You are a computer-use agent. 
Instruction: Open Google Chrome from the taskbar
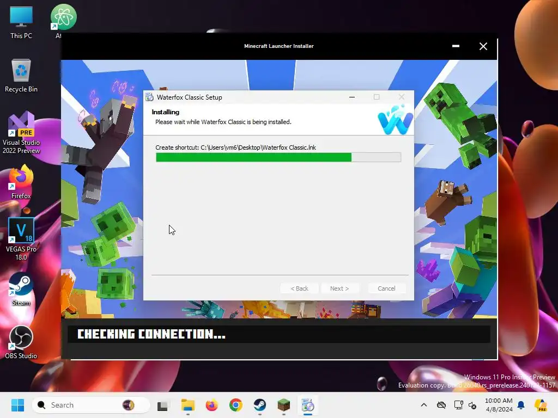coord(235,405)
